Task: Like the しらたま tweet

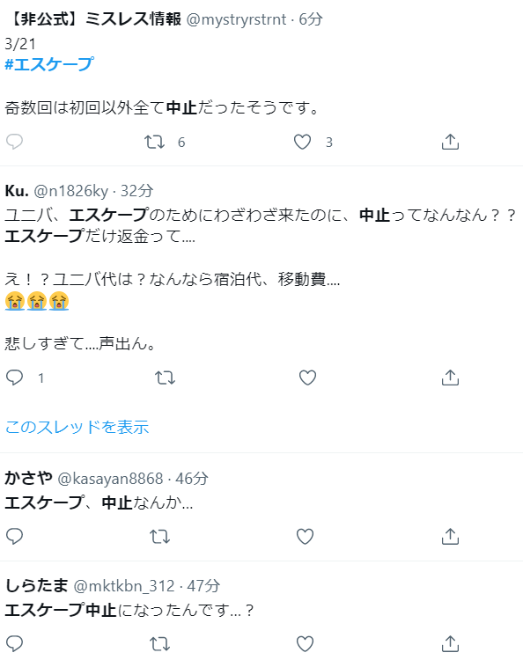Action: [x=305, y=643]
